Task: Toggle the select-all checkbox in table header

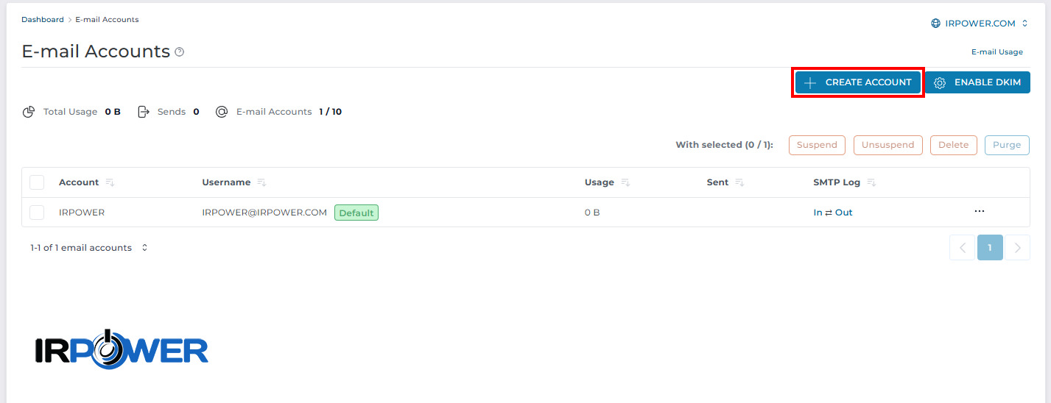Action: coord(37,182)
